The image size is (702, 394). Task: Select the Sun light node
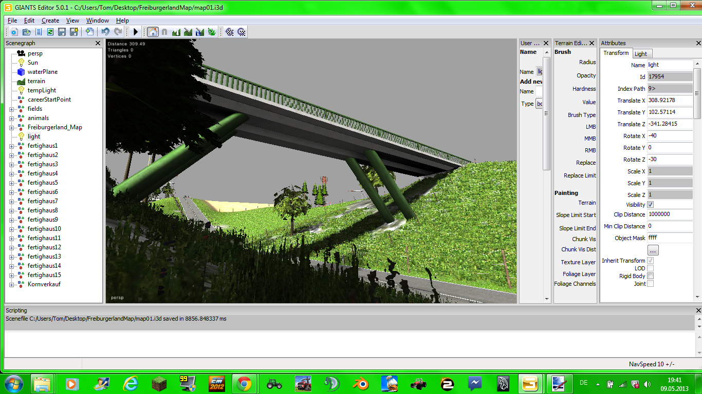tap(32, 63)
